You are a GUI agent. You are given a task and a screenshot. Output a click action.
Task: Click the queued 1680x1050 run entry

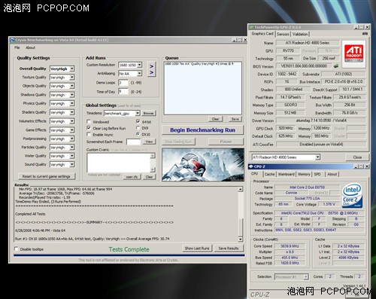click(x=199, y=64)
